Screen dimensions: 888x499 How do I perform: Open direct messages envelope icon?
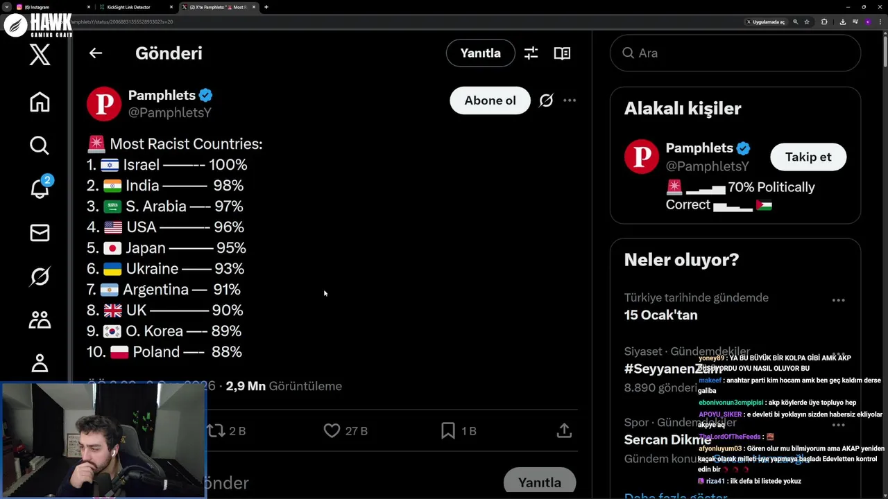pos(40,233)
